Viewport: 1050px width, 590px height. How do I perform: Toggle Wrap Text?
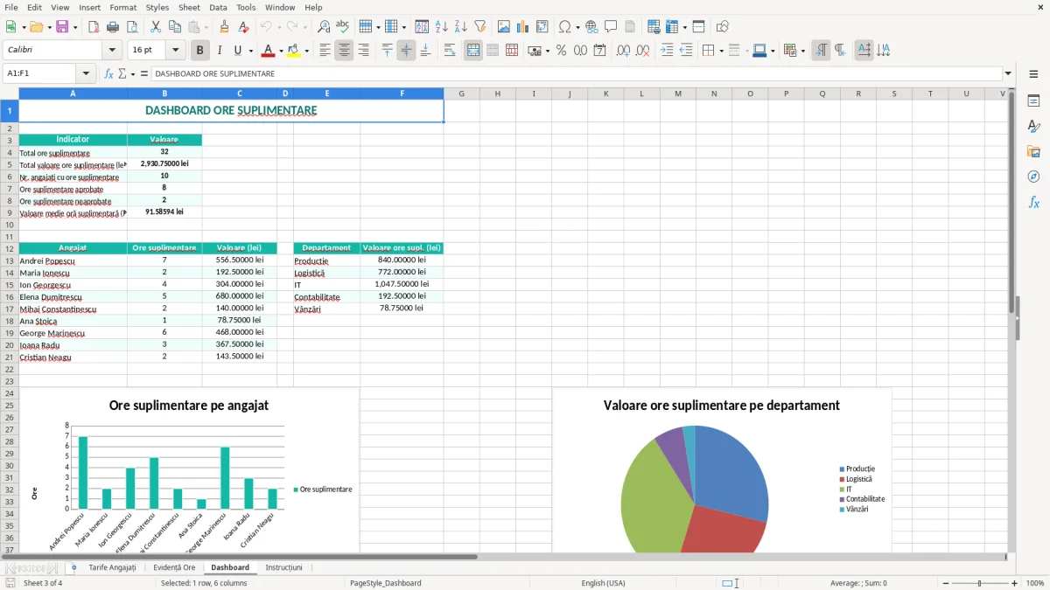tap(450, 51)
